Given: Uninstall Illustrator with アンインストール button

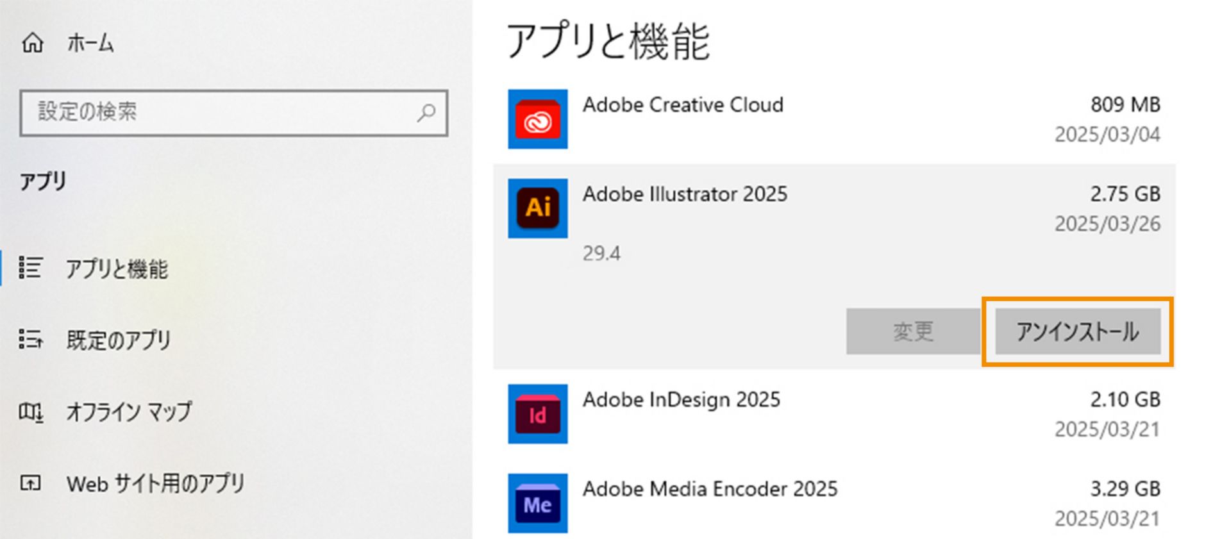Looking at the screenshot, I should click(1078, 331).
